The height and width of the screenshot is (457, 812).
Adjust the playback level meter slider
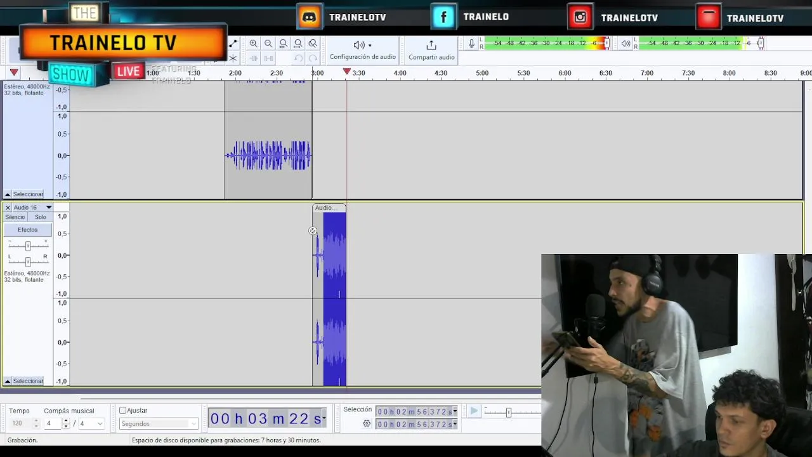click(761, 43)
